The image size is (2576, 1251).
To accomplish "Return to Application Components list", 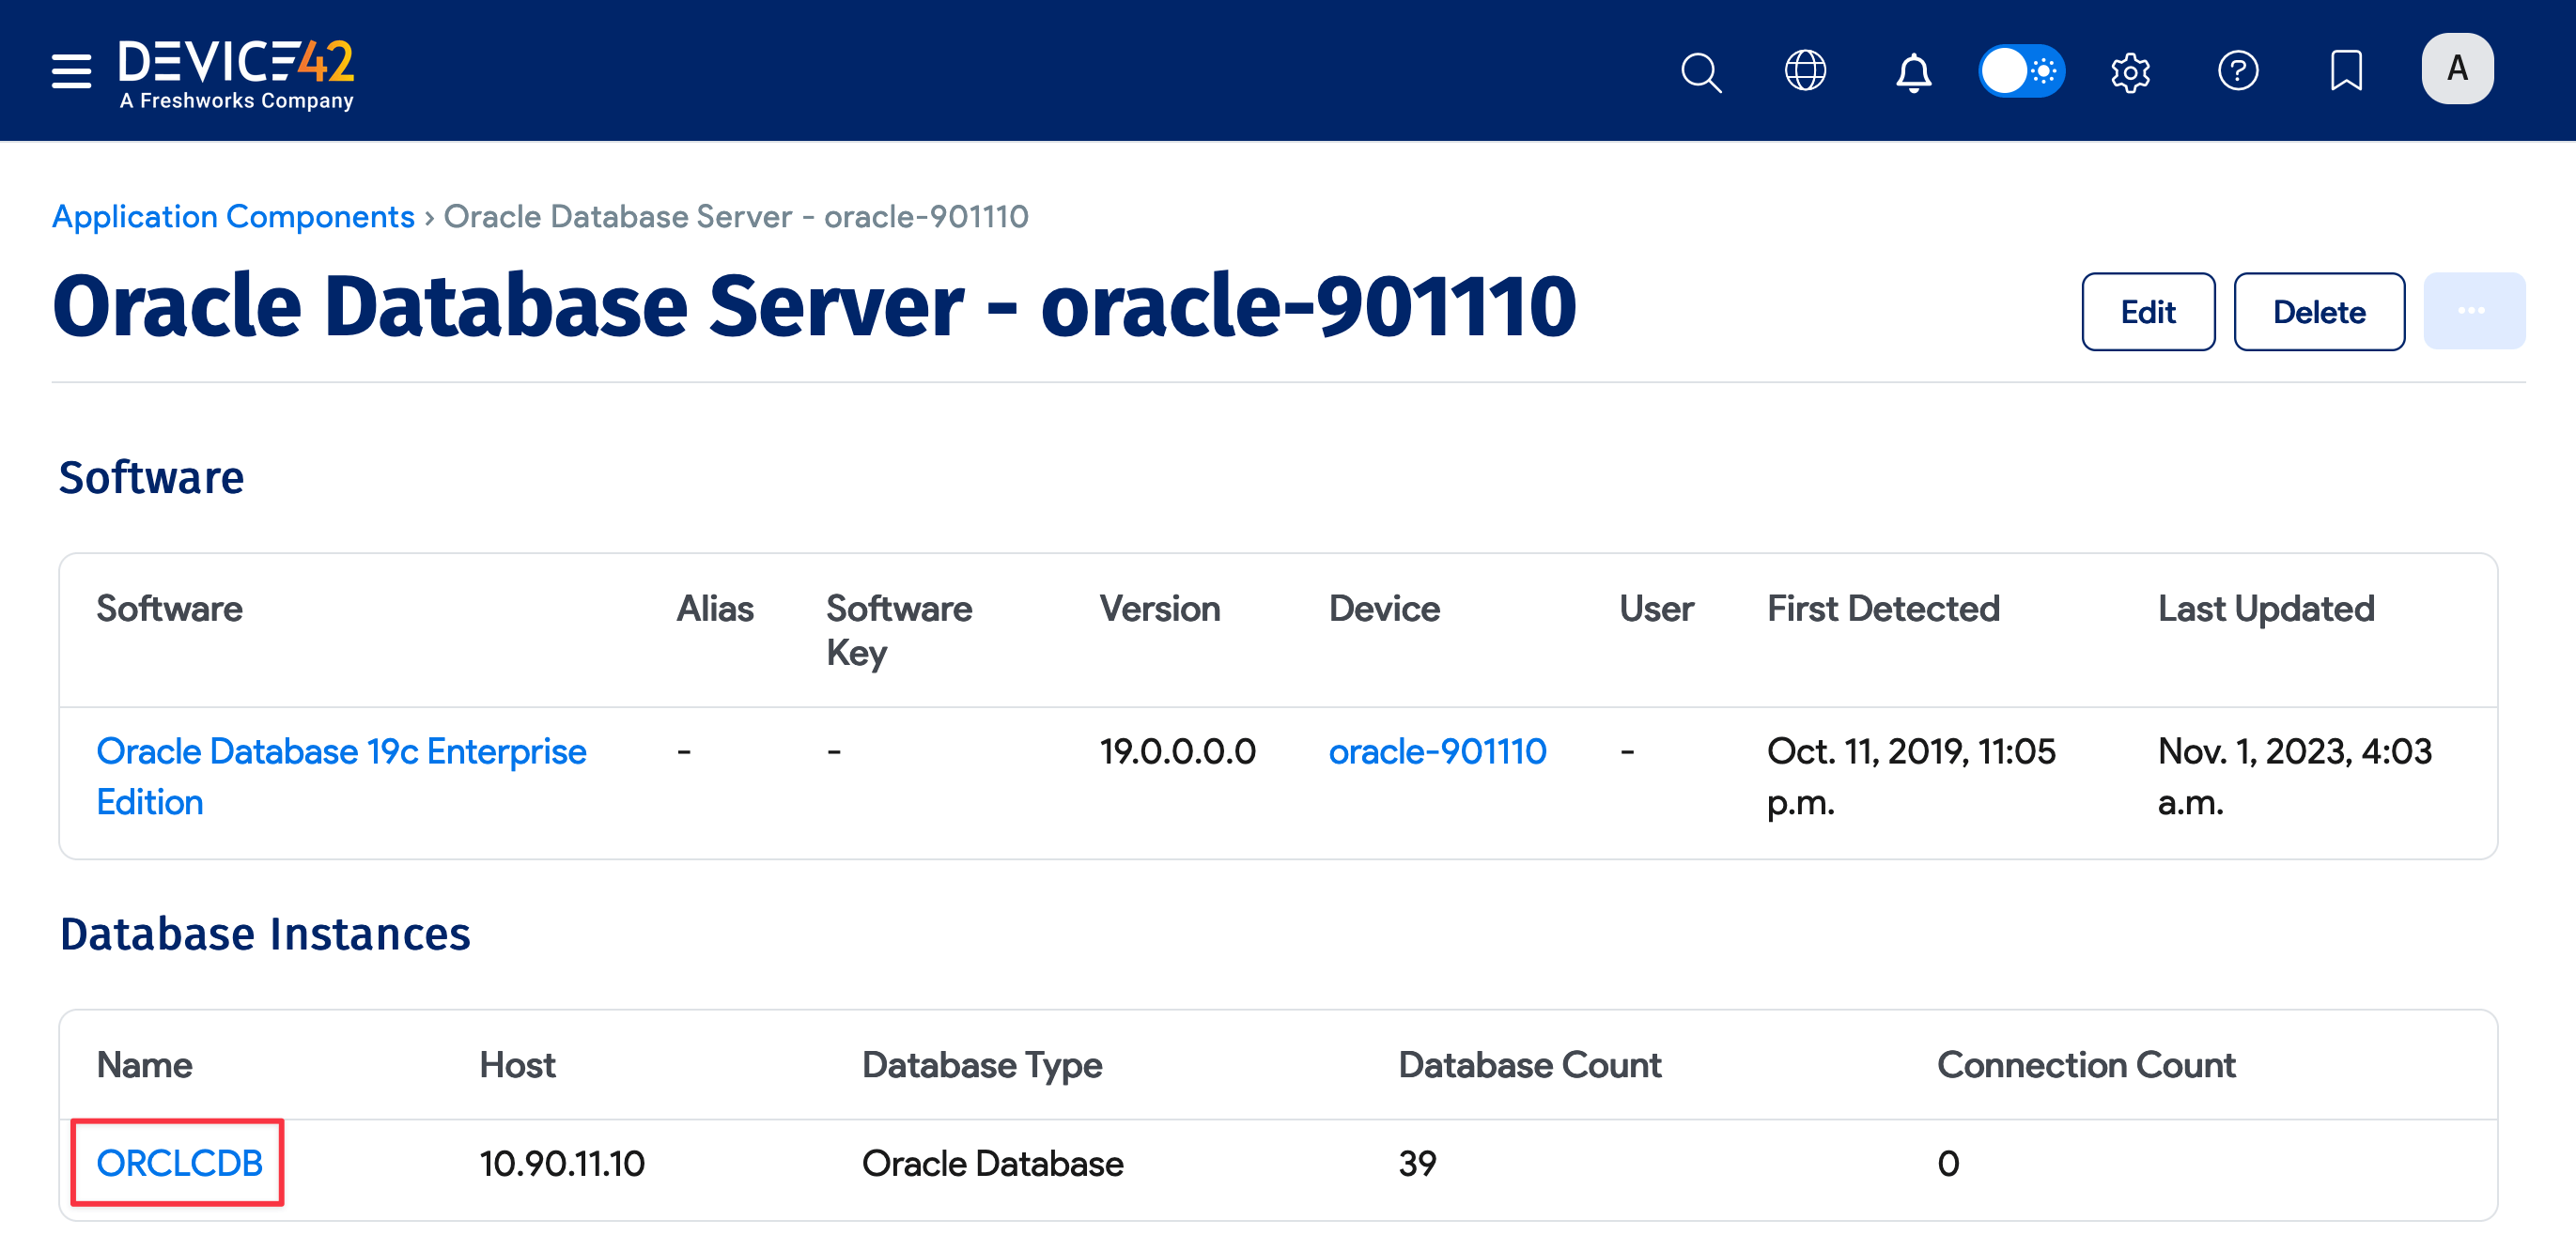I will [233, 216].
